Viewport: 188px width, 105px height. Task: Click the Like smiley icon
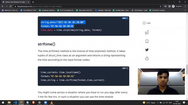tap(144, 23)
